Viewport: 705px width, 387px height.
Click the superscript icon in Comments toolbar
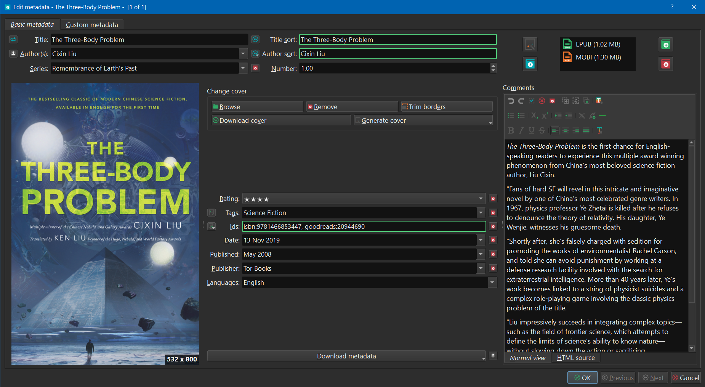(x=545, y=116)
